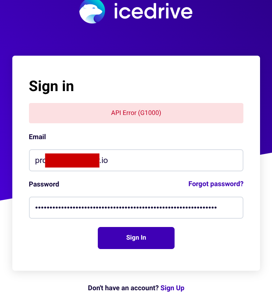The width and height of the screenshot is (272, 300).
Task: Click empty space after the password dots
Action: 229,207
